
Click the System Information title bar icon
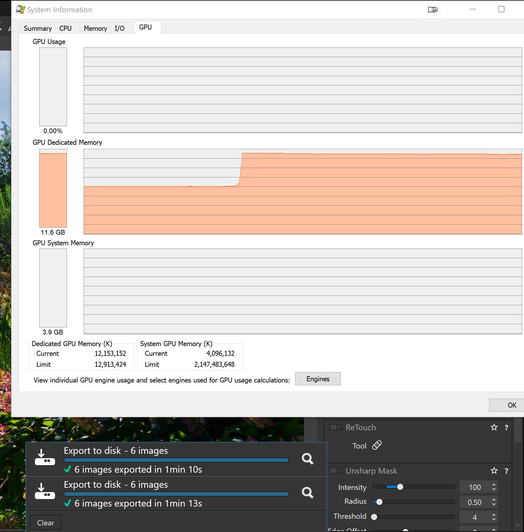[x=20, y=9]
